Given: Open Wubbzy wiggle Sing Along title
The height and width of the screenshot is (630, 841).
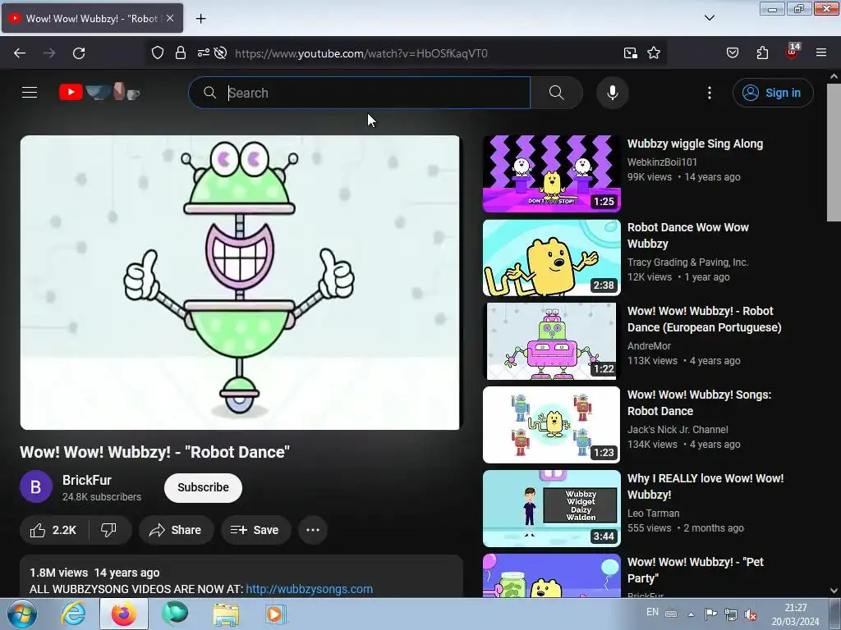Looking at the screenshot, I should point(695,144).
